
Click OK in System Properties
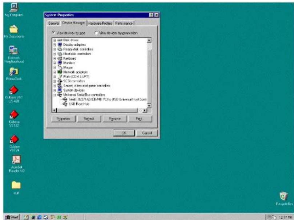coord(124,133)
